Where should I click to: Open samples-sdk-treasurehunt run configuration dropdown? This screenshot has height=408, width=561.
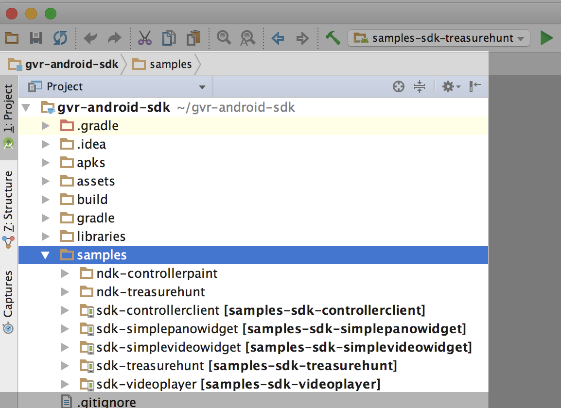pyautogui.click(x=438, y=38)
